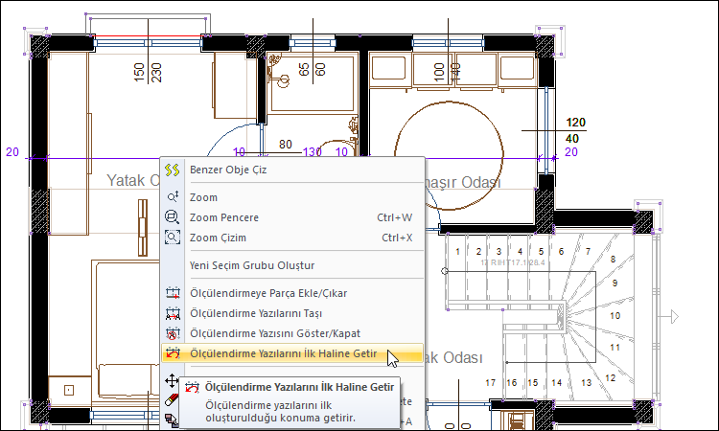Select stair step number 10
This screenshot has width=719, height=431.
(615, 315)
